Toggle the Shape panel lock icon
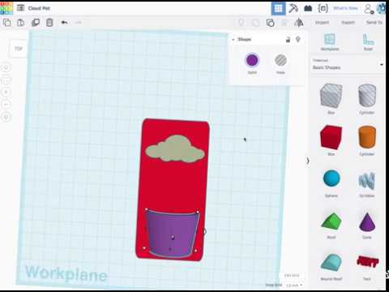 (288, 40)
